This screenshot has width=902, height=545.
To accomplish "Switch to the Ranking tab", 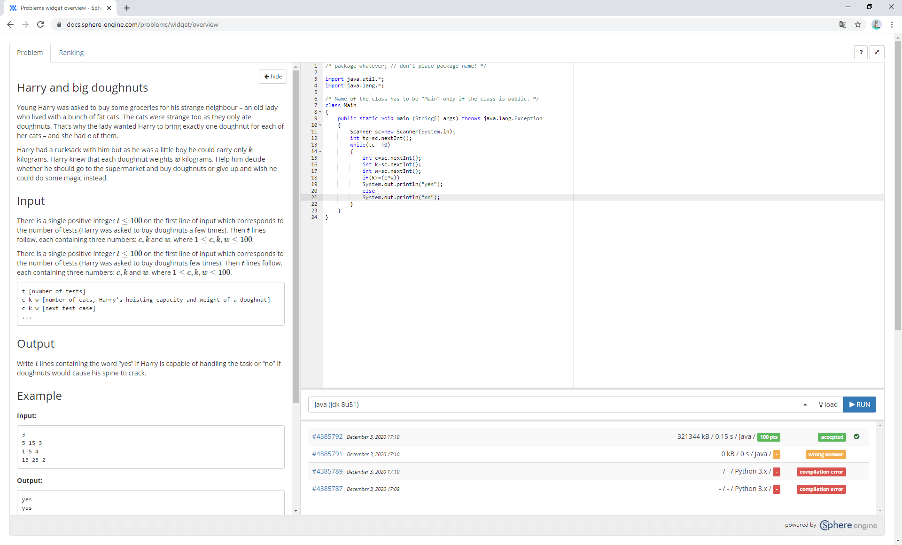I will pyautogui.click(x=71, y=52).
